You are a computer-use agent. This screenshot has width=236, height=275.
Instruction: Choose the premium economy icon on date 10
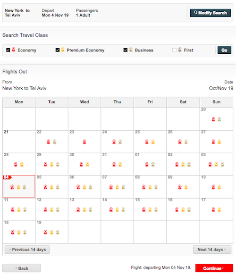pos(219,187)
